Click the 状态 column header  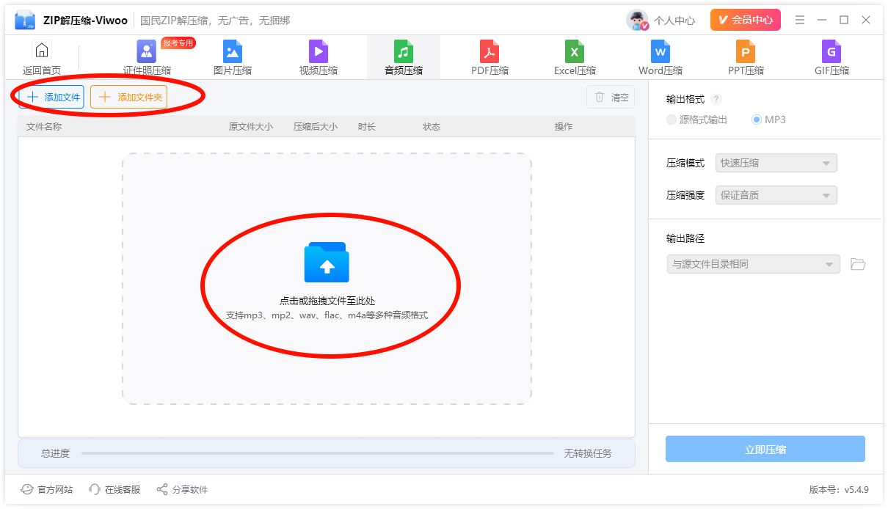432,127
